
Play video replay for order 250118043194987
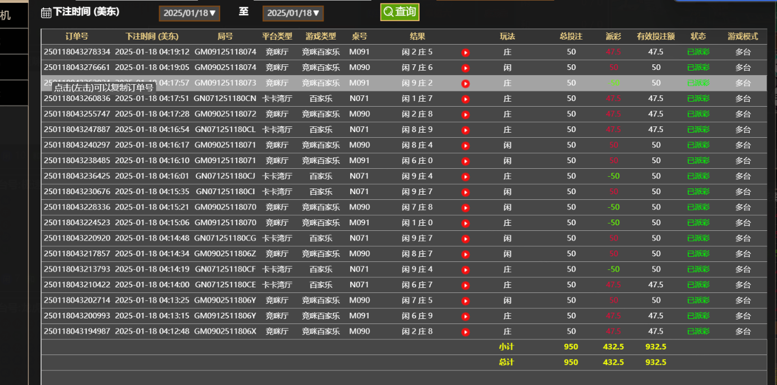(x=465, y=332)
